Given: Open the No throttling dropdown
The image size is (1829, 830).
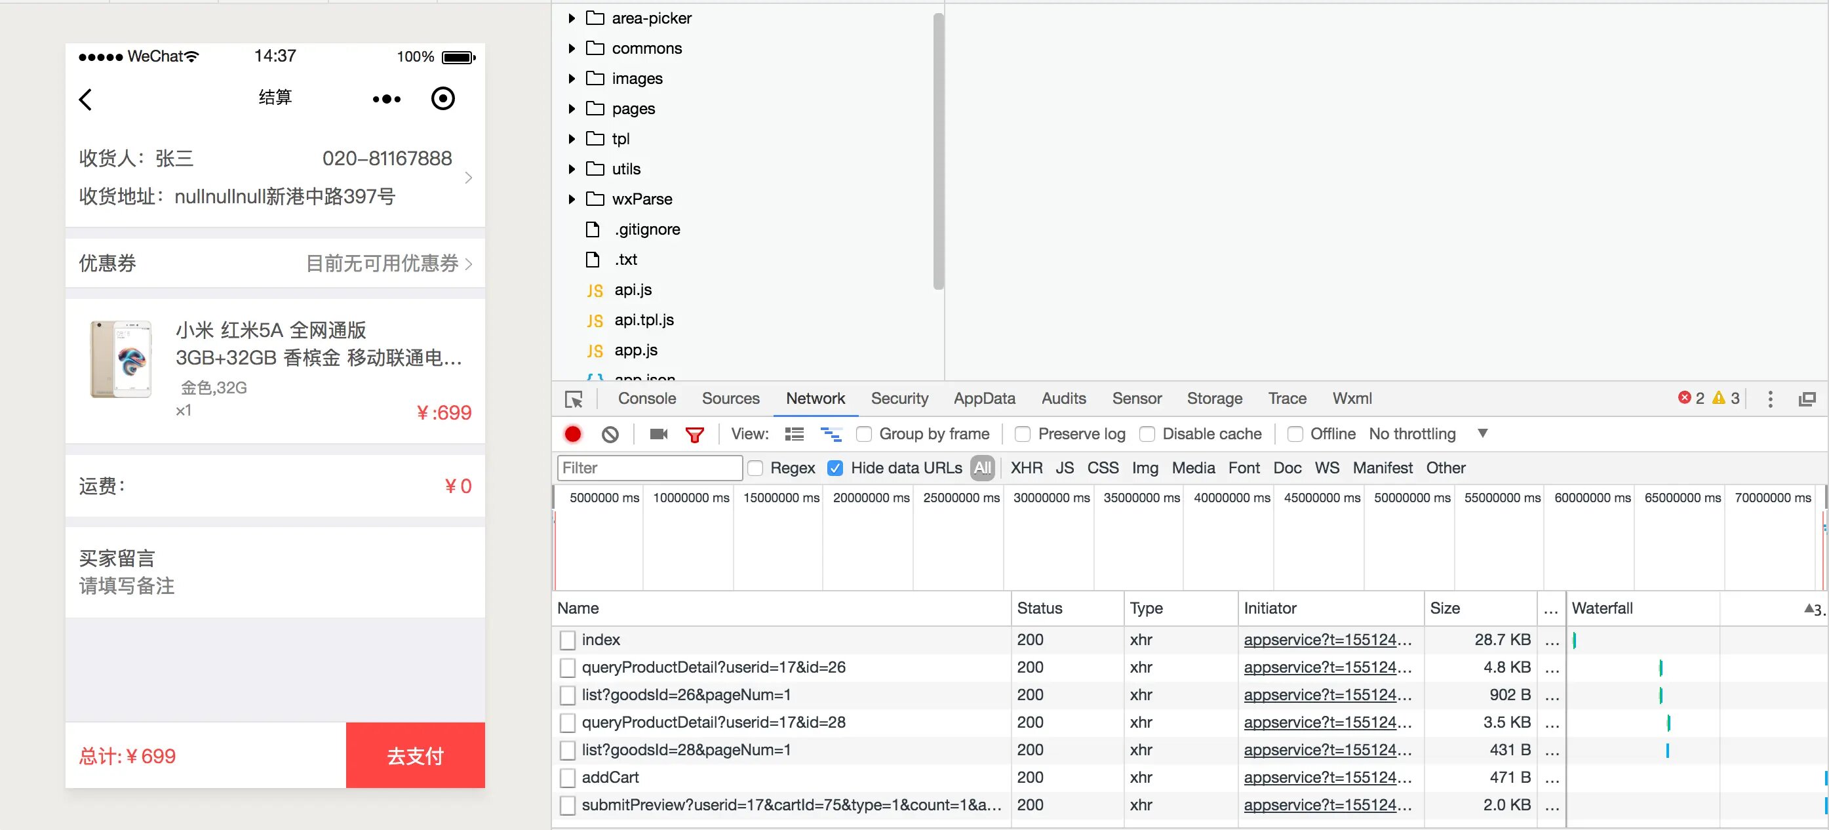Looking at the screenshot, I should click(x=1428, y=434).
